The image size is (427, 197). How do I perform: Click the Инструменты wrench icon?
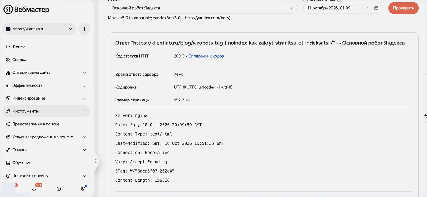coord(8,111)
